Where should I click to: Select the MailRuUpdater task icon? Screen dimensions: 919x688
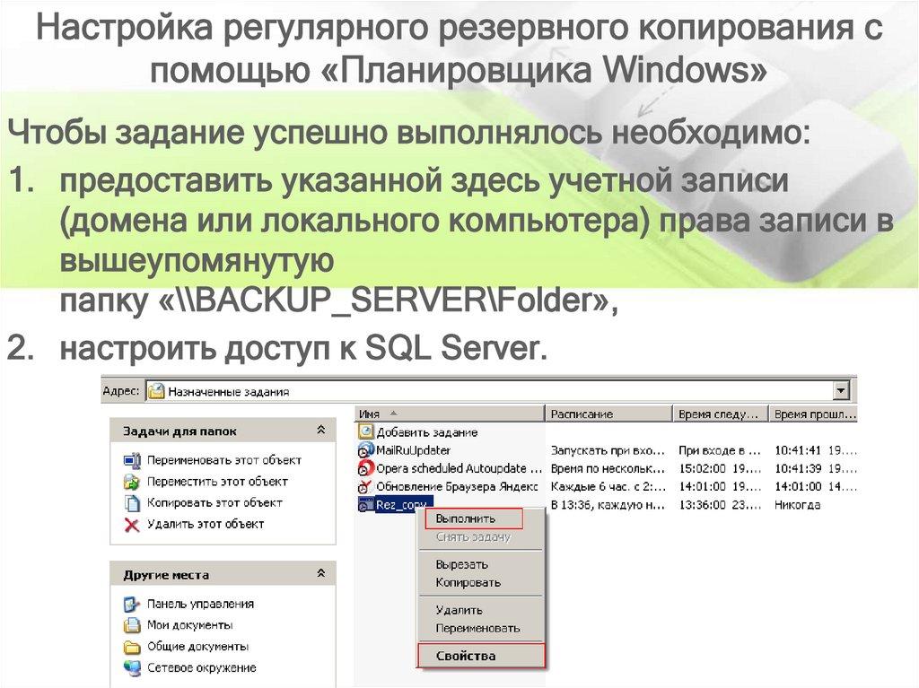point(366,450)
